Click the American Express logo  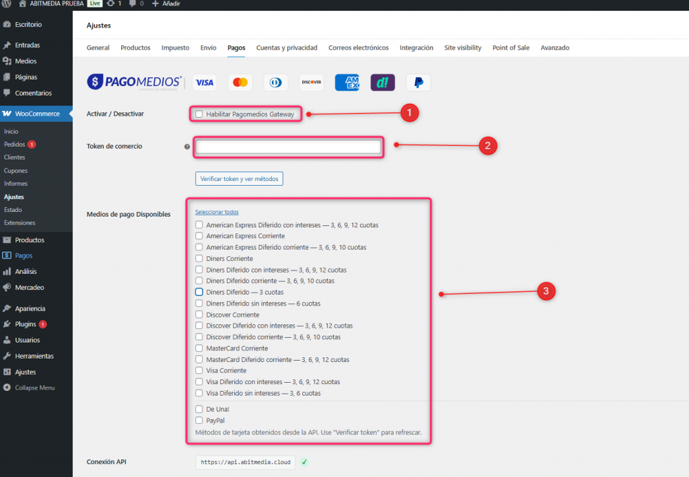[x=347, y=83]
